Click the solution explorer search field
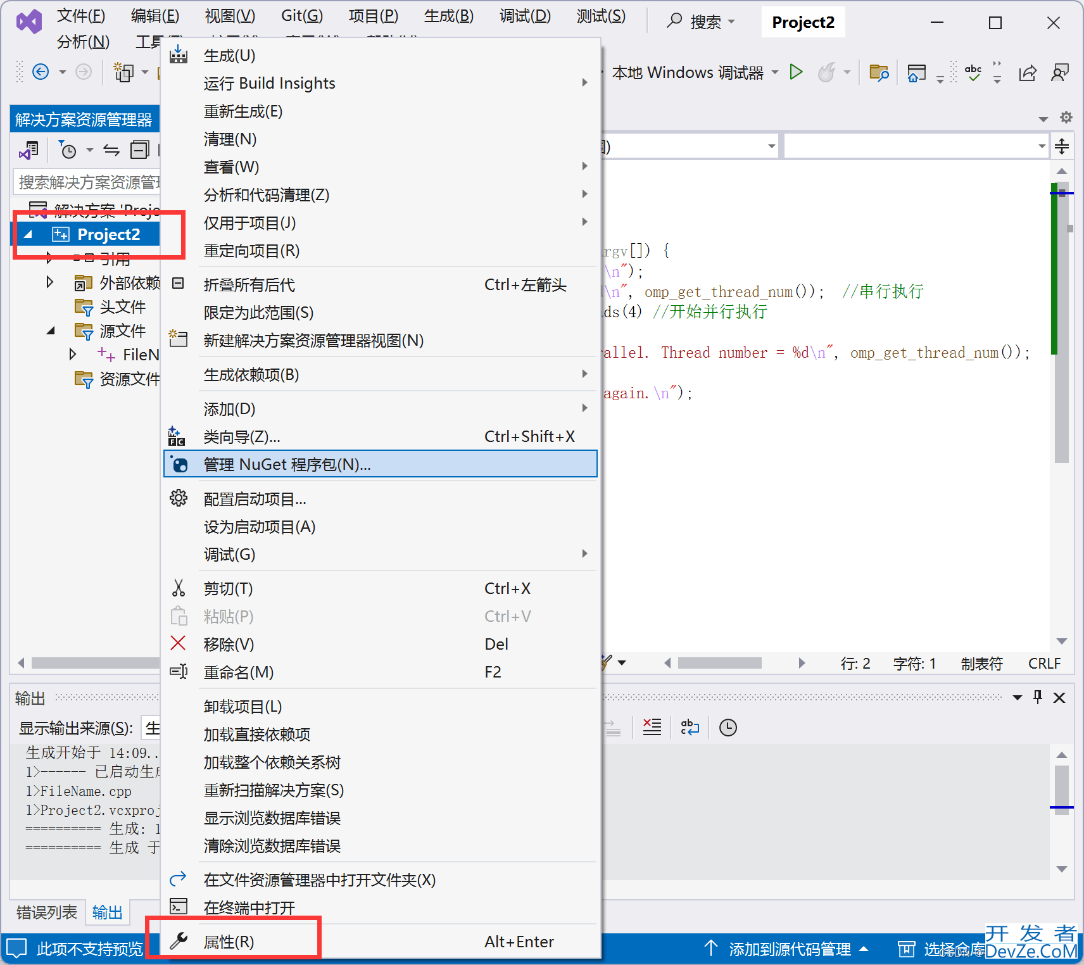Image resolution: width=1084 pixels, height=965 pixels. click(x=87, y=182)
